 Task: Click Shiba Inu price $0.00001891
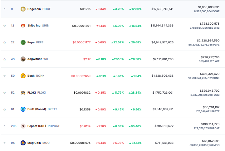(x=81, y=26)
